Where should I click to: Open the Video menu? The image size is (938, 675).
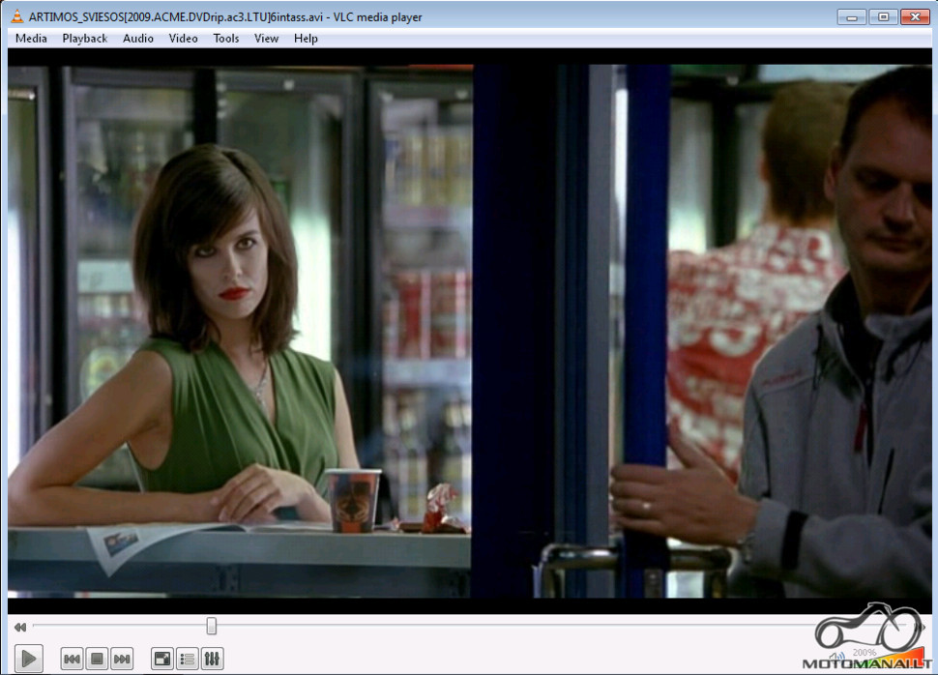[183, 39]
